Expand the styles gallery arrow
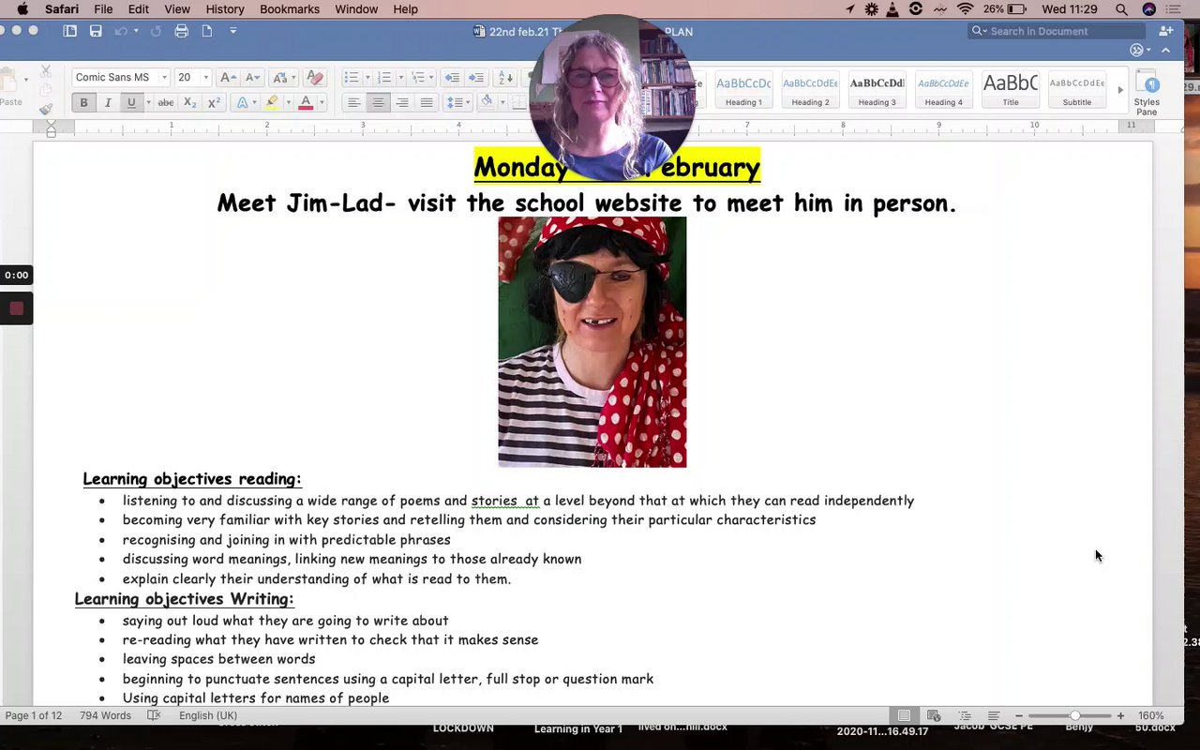 click(1120, 90)
